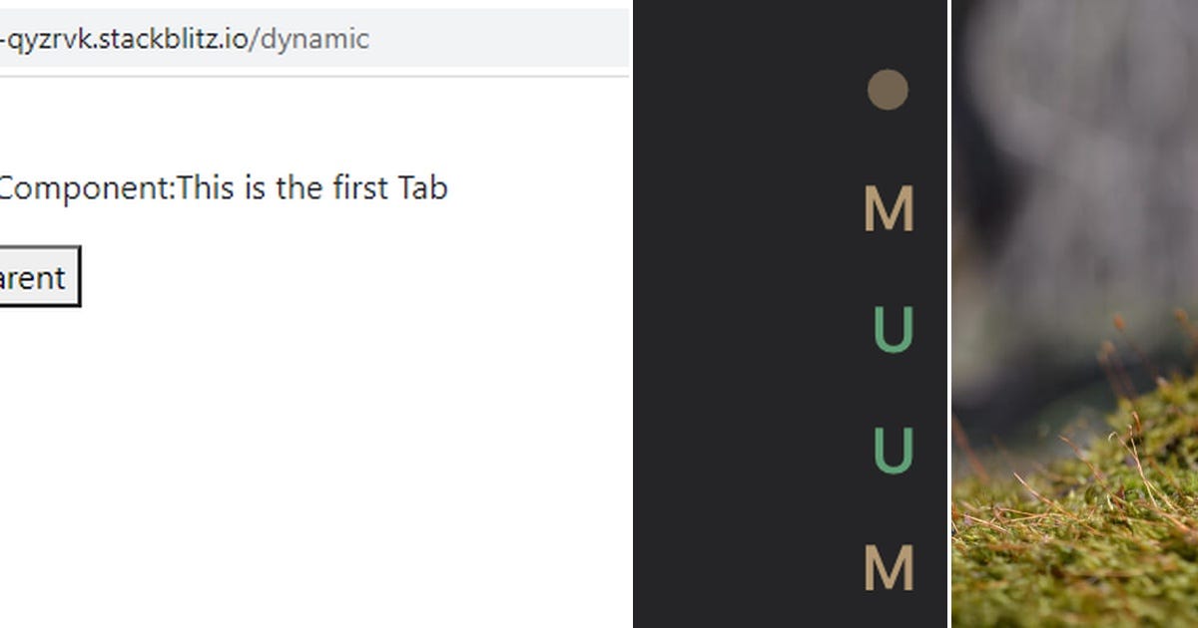Click the white page area below the Parent button
This screenshot has height=628, width=1198.
click(x=299, y=449)
